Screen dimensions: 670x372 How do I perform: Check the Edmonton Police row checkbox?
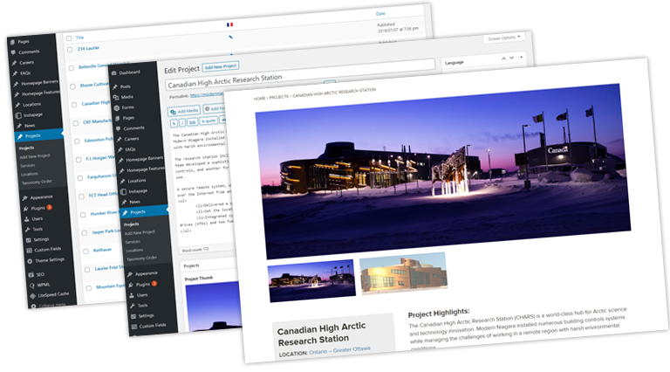click(77, 141)
